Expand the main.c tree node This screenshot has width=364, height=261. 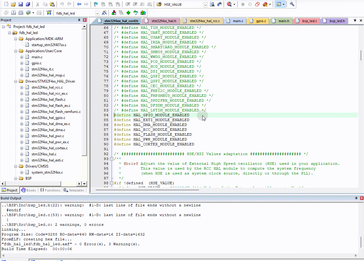[22, 57]
